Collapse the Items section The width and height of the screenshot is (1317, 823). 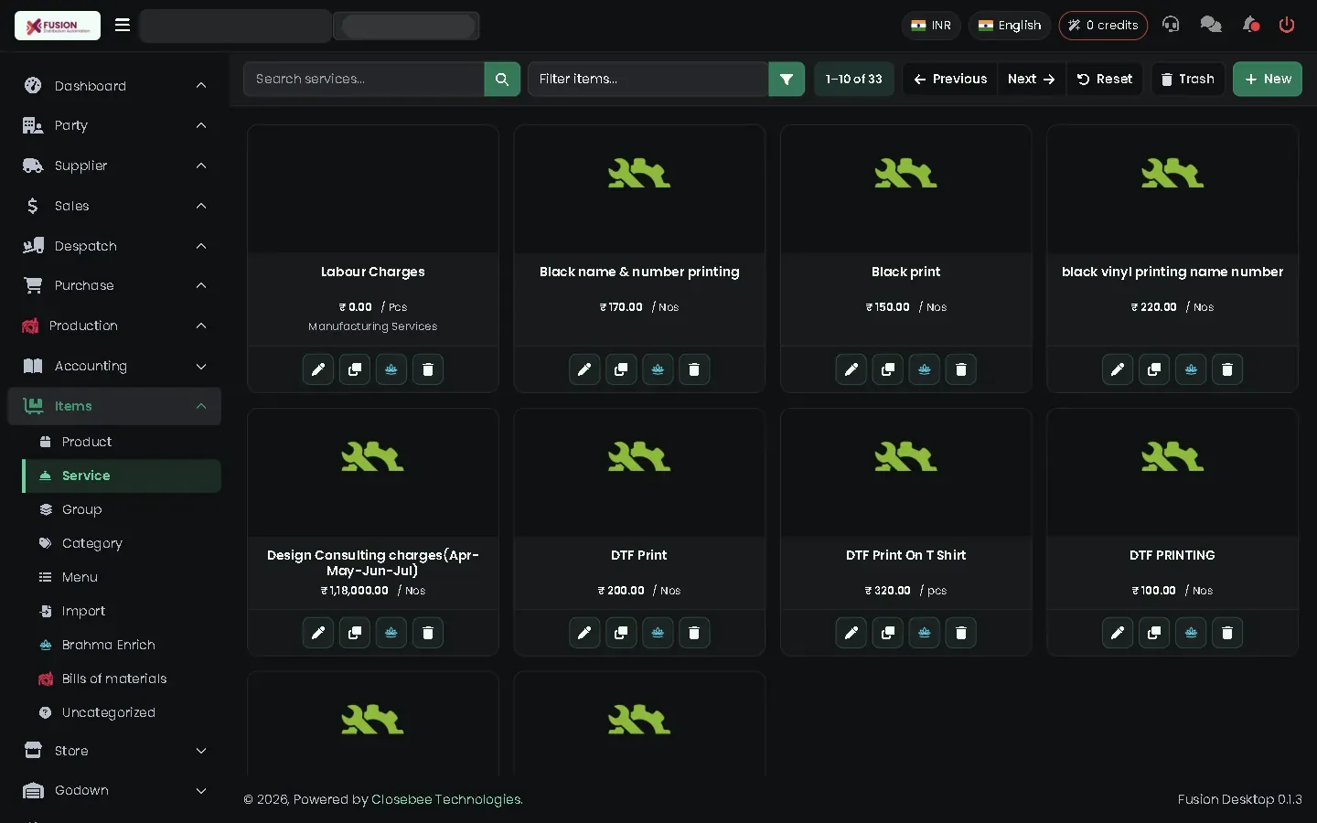point(114,406)
